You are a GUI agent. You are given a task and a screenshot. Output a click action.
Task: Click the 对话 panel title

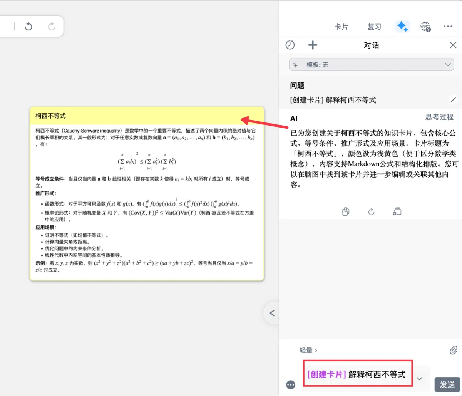click(x=372, y=45)
